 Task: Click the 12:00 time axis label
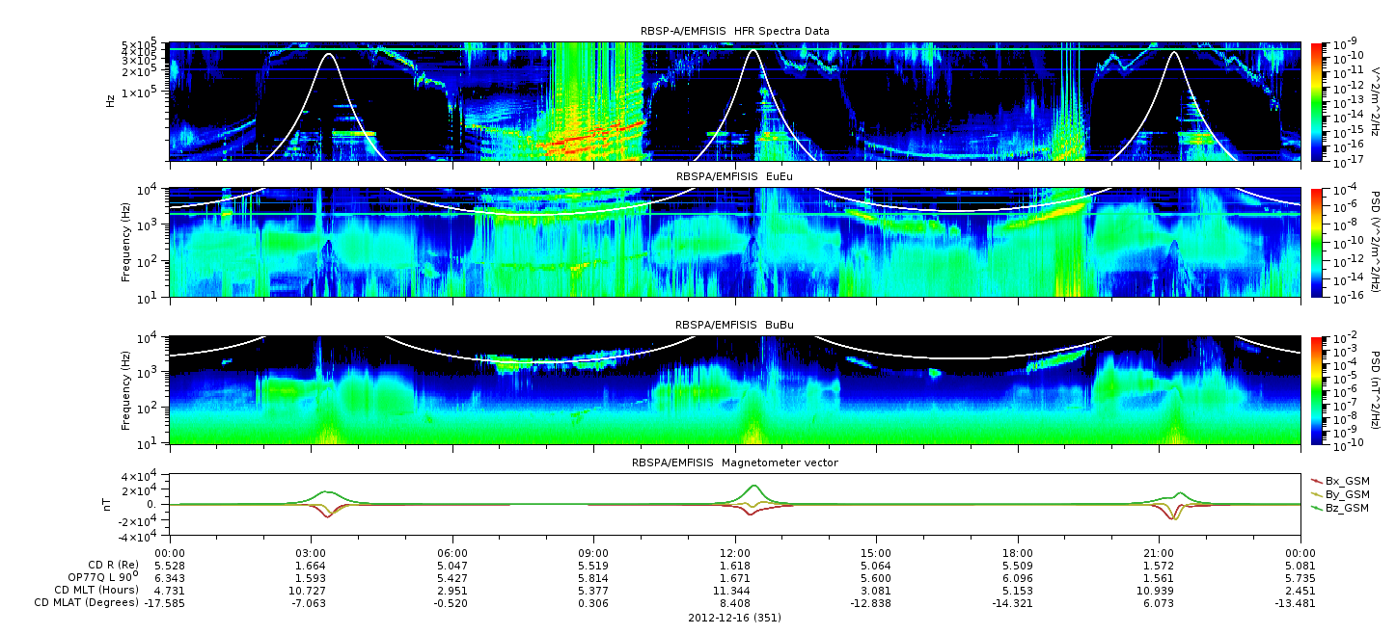pos(735,552)
